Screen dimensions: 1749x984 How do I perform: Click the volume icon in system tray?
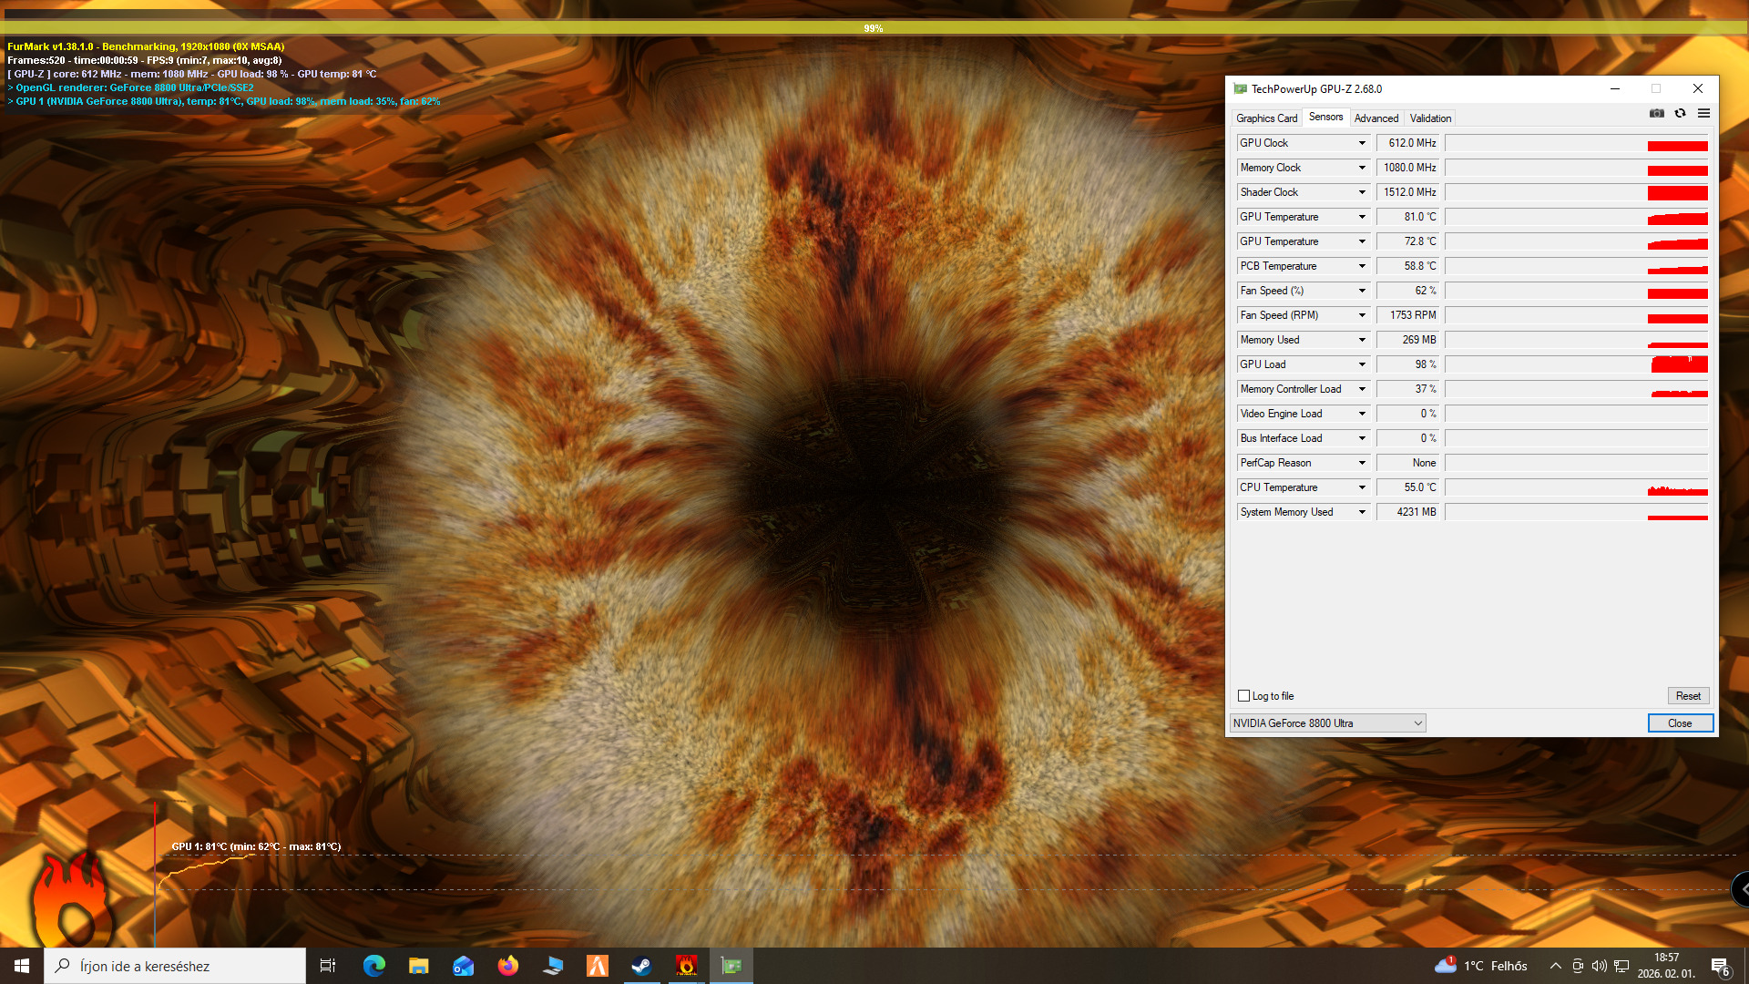(x=1599, y=966)
